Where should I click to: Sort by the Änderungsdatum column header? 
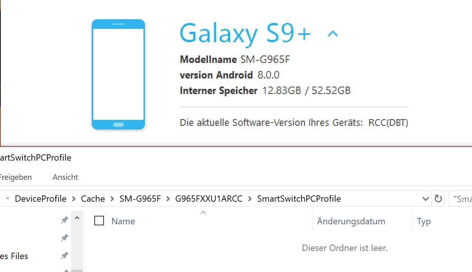pos(351,221)
